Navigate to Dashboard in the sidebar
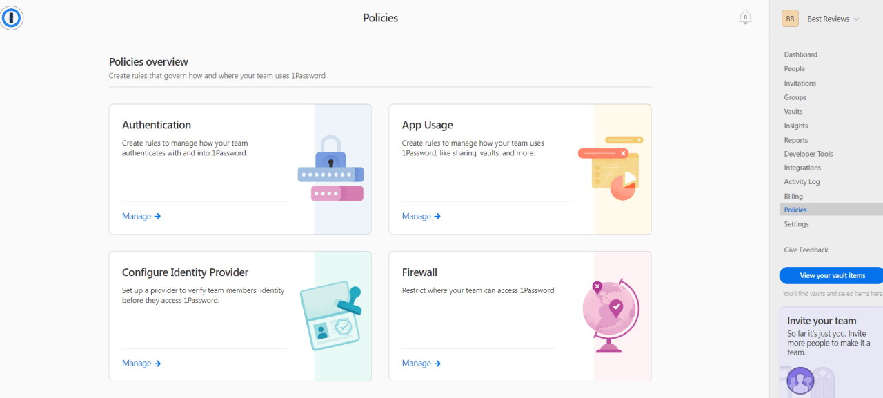Image resolution: width=883 pixels, height=398 pixels. point(800,54)
